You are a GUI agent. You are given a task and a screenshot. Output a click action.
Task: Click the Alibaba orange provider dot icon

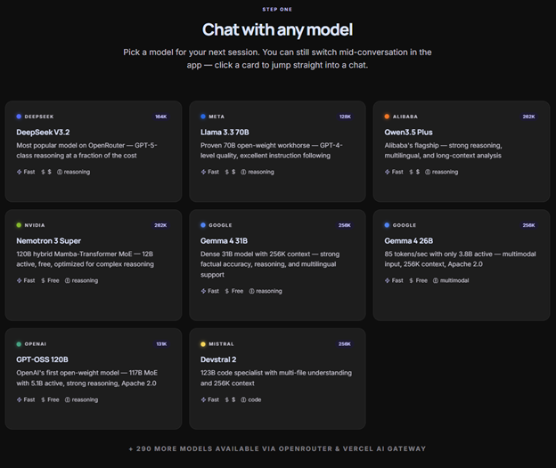(x=387, y=117)
